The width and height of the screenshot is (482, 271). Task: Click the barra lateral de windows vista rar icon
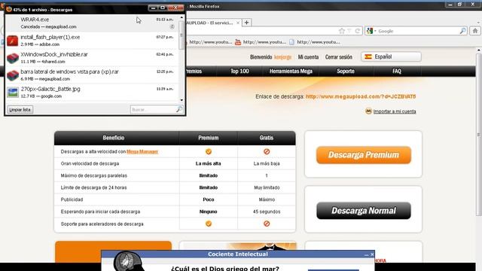pos(13,75)
